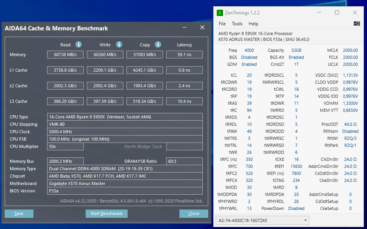This screenshot has width=367, height=229.
Task: Click the Freq value 4000 in ZenTimings
Action: point(249,50)
